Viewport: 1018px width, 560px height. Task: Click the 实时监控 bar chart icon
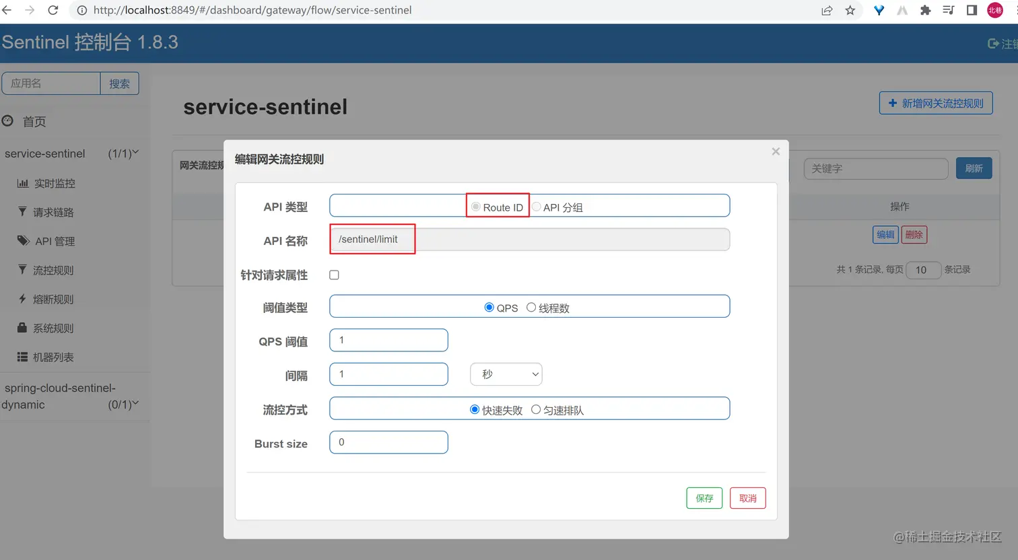pos(23,183)
